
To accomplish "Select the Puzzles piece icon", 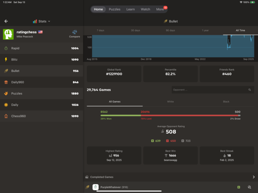I will tap(6, 93).
